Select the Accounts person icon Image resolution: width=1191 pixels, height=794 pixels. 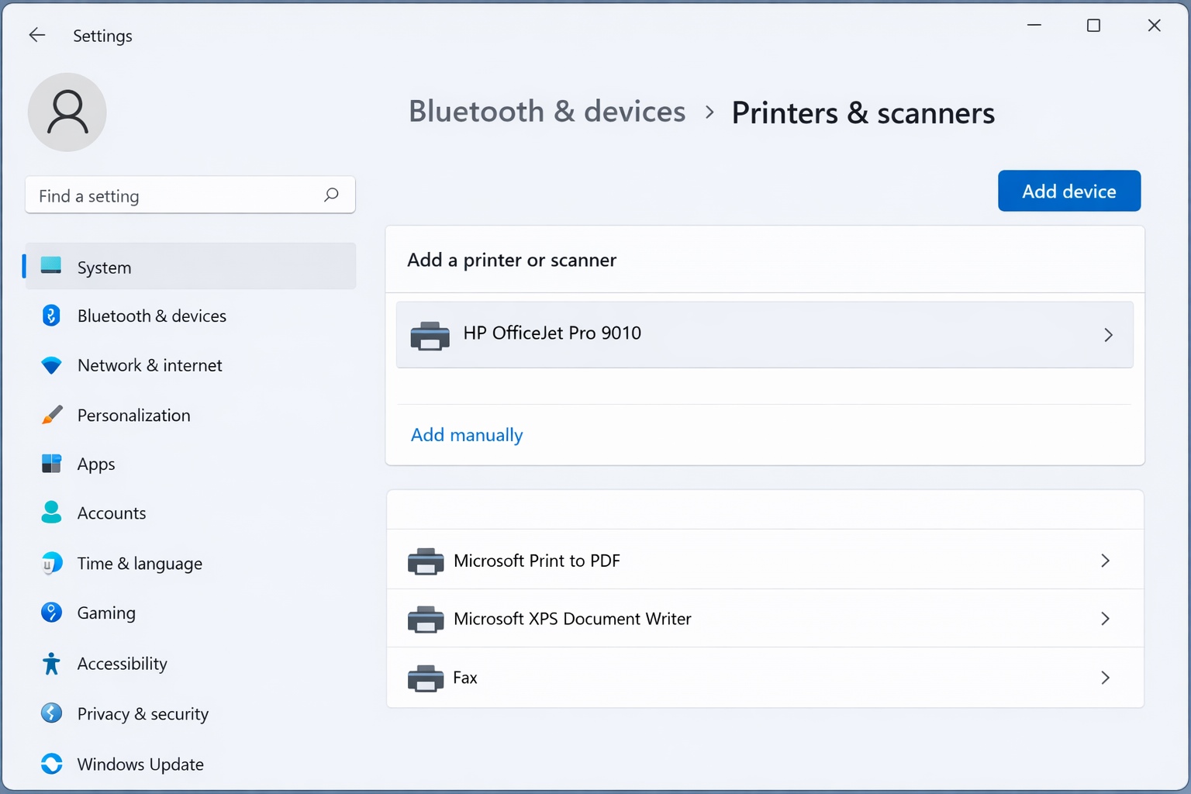(x=50, y=513)
